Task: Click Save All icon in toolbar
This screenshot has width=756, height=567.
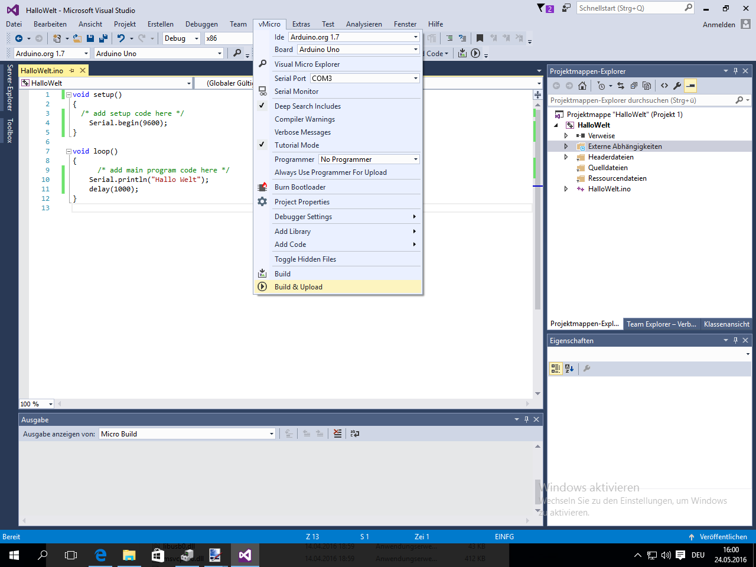Action: tap(103, 38)
